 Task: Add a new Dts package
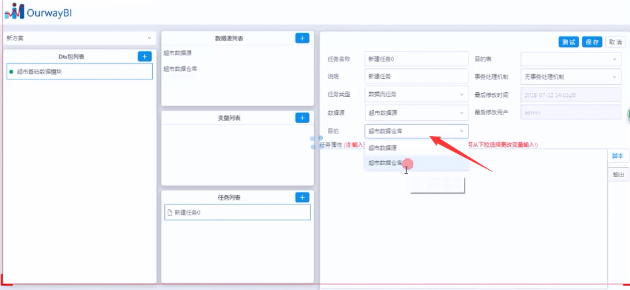point(145,56)
